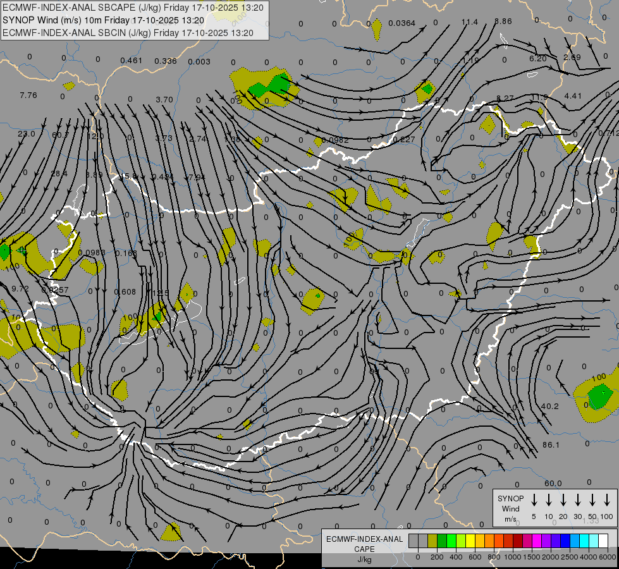Click the map value '4.41'
619x569 pixels.
coord(573,95)
